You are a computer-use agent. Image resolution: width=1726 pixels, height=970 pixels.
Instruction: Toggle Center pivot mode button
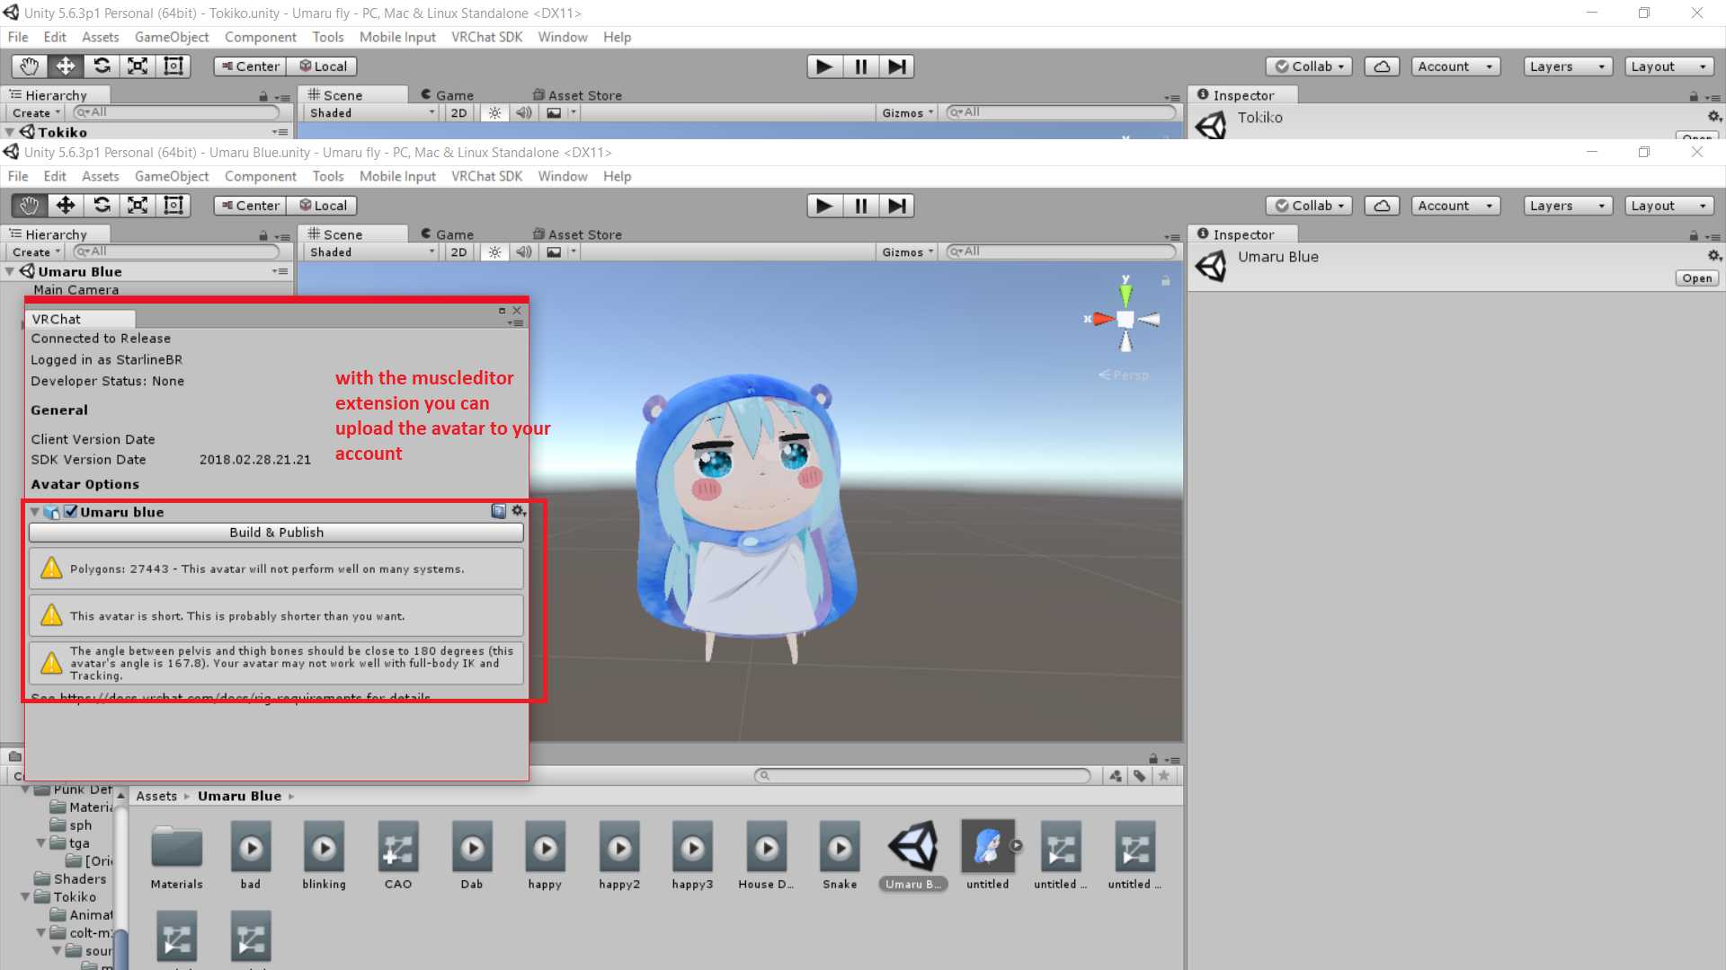(x=250, y=206)
